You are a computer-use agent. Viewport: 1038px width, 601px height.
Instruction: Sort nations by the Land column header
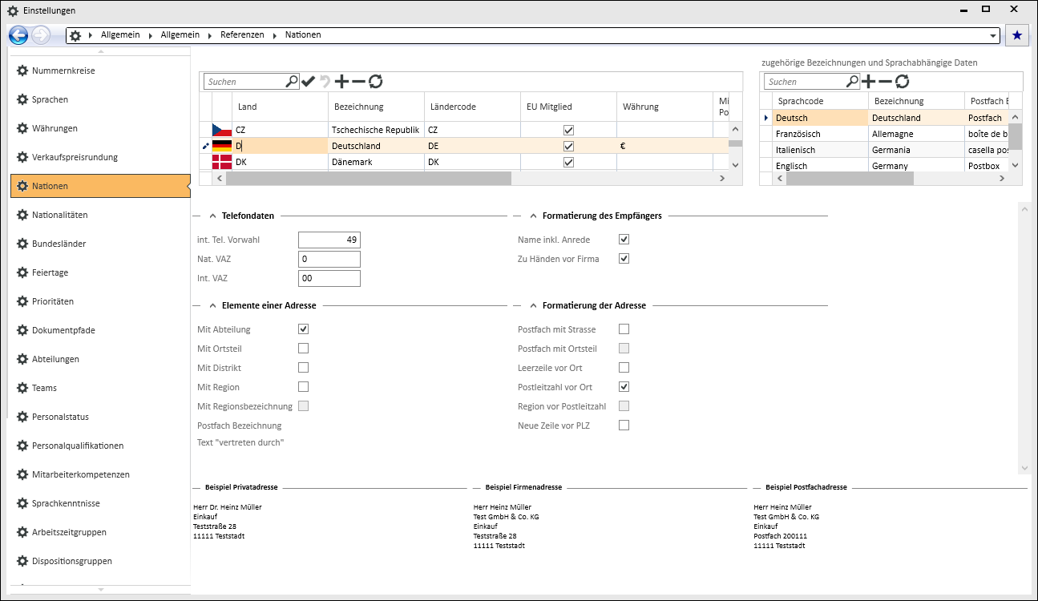pyautogui.click(x=280, y=107)
